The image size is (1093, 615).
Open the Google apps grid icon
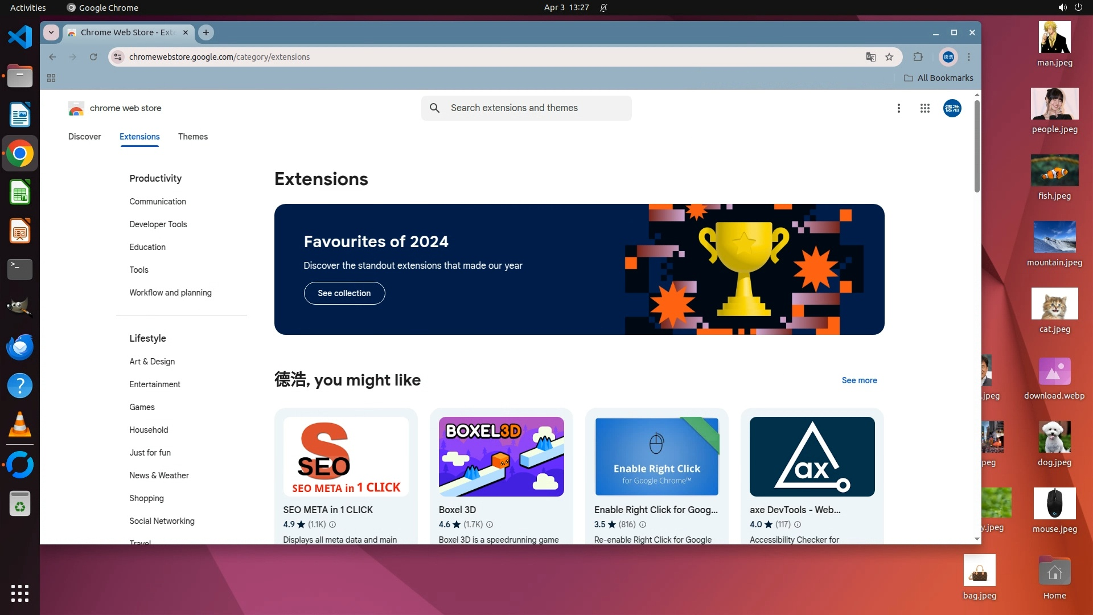click(924, 108)
